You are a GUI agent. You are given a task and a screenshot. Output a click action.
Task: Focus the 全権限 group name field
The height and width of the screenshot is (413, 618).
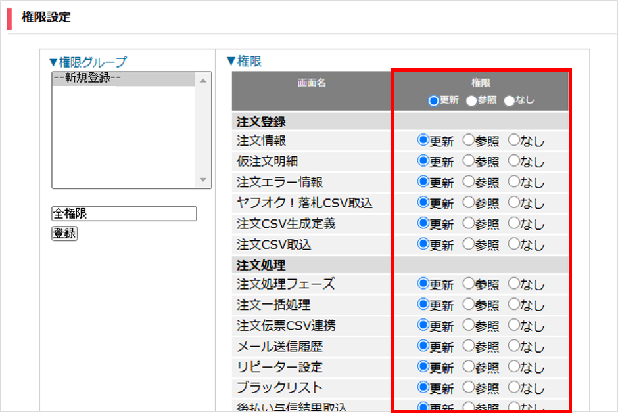pos(124,214)
